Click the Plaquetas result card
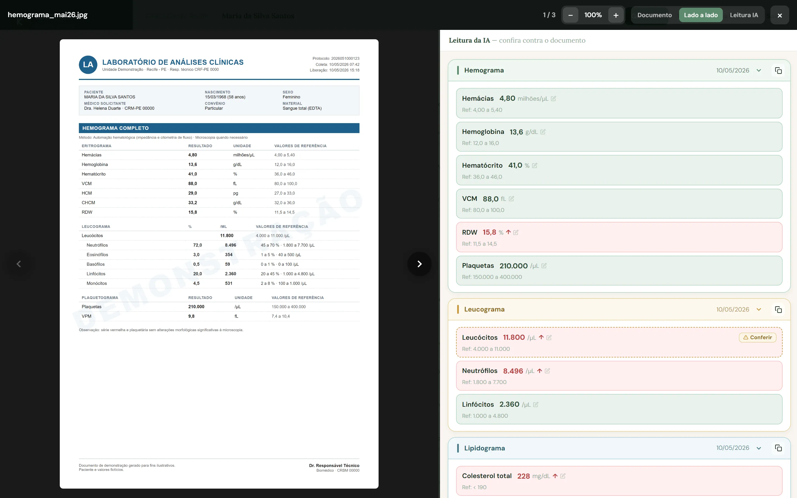Screen dimensions: 797x498 click(619, 271)
